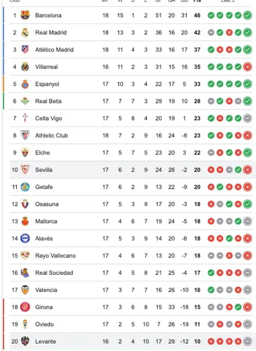Click the Oviedo club crest

[26, 324]
